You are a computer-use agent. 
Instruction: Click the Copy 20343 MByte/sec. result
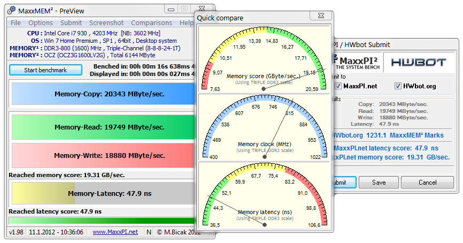click(393, 104)
